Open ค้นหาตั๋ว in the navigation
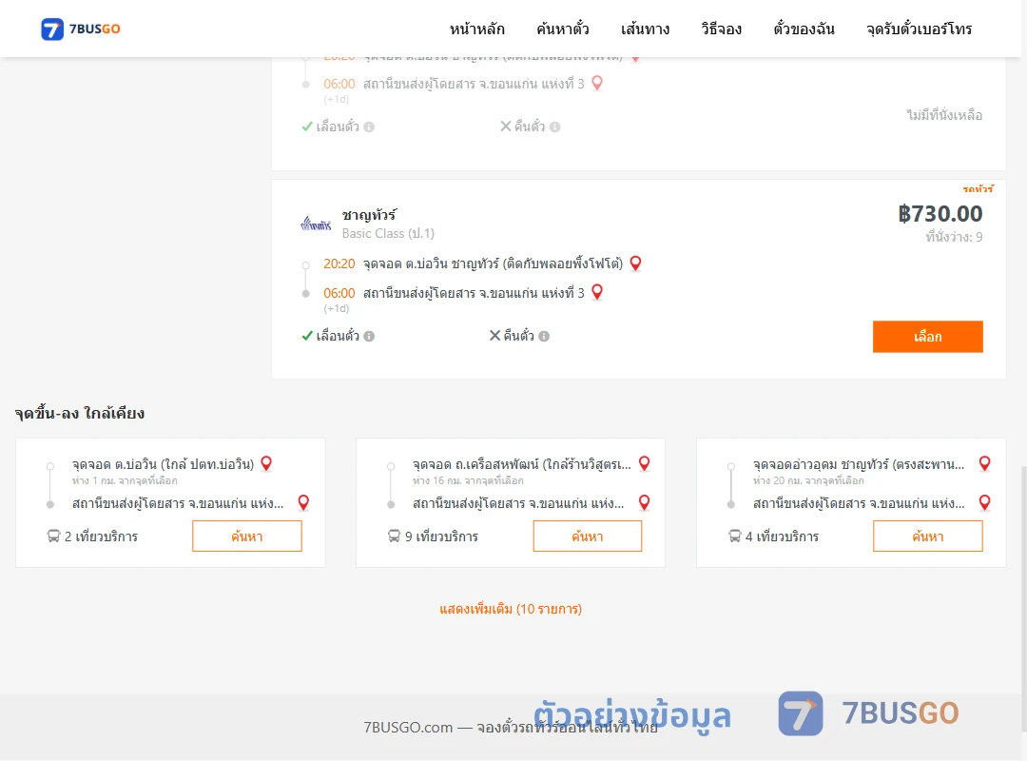1027x761 pixels. pyautogui.click(x=563, y=29)
